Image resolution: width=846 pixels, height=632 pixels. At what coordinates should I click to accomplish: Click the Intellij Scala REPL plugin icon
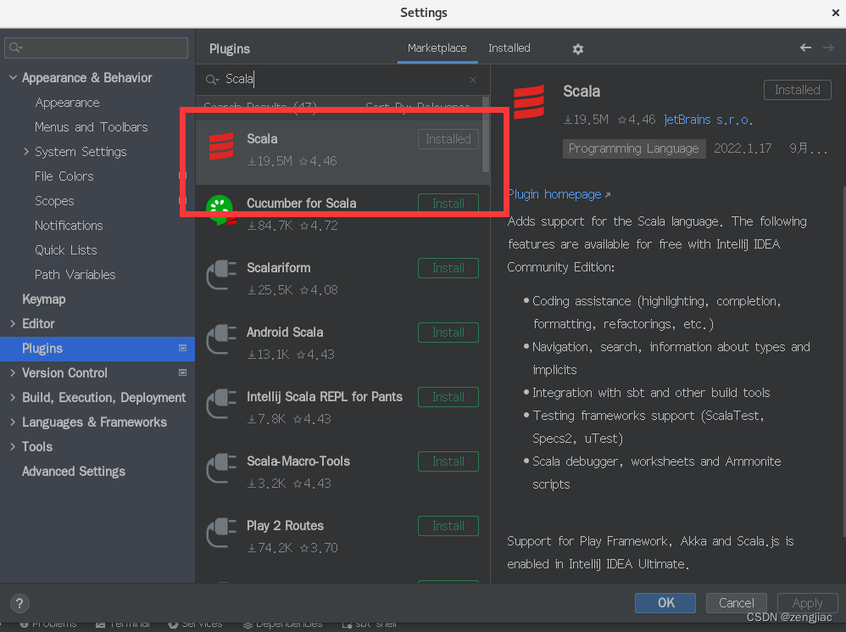[222, 404]
